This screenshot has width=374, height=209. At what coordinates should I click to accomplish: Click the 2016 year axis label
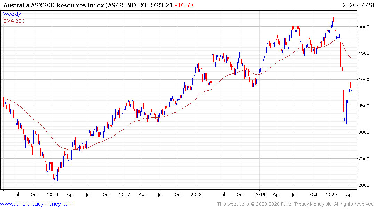click(53, 195)
